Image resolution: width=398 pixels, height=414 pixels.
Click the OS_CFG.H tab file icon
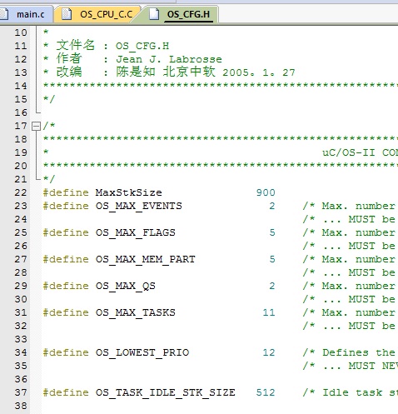point(154,14)
